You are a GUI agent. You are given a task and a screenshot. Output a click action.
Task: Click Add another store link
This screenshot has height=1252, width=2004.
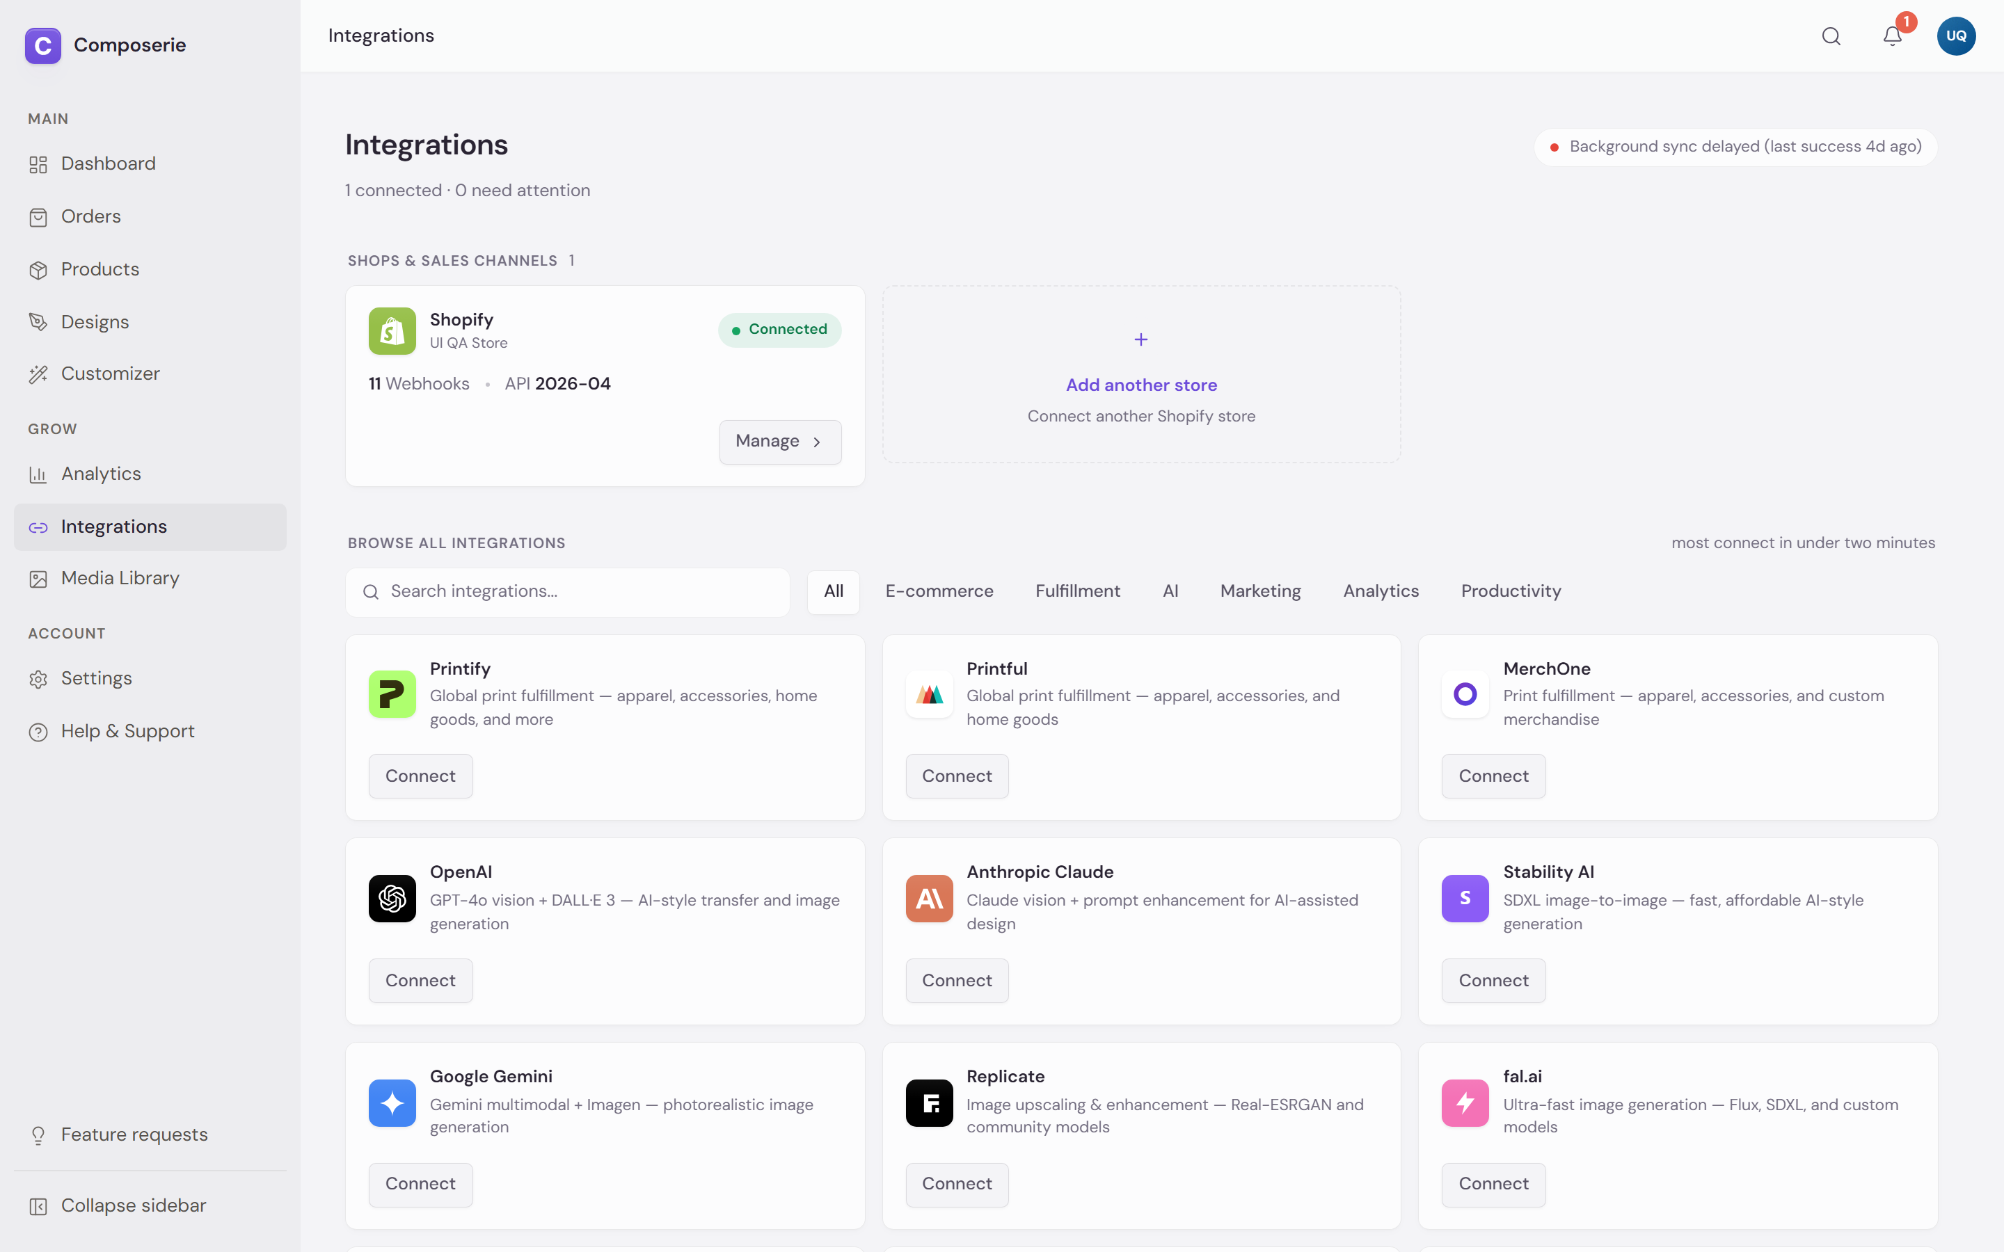pyautogui.click(x=1141, y=385)
